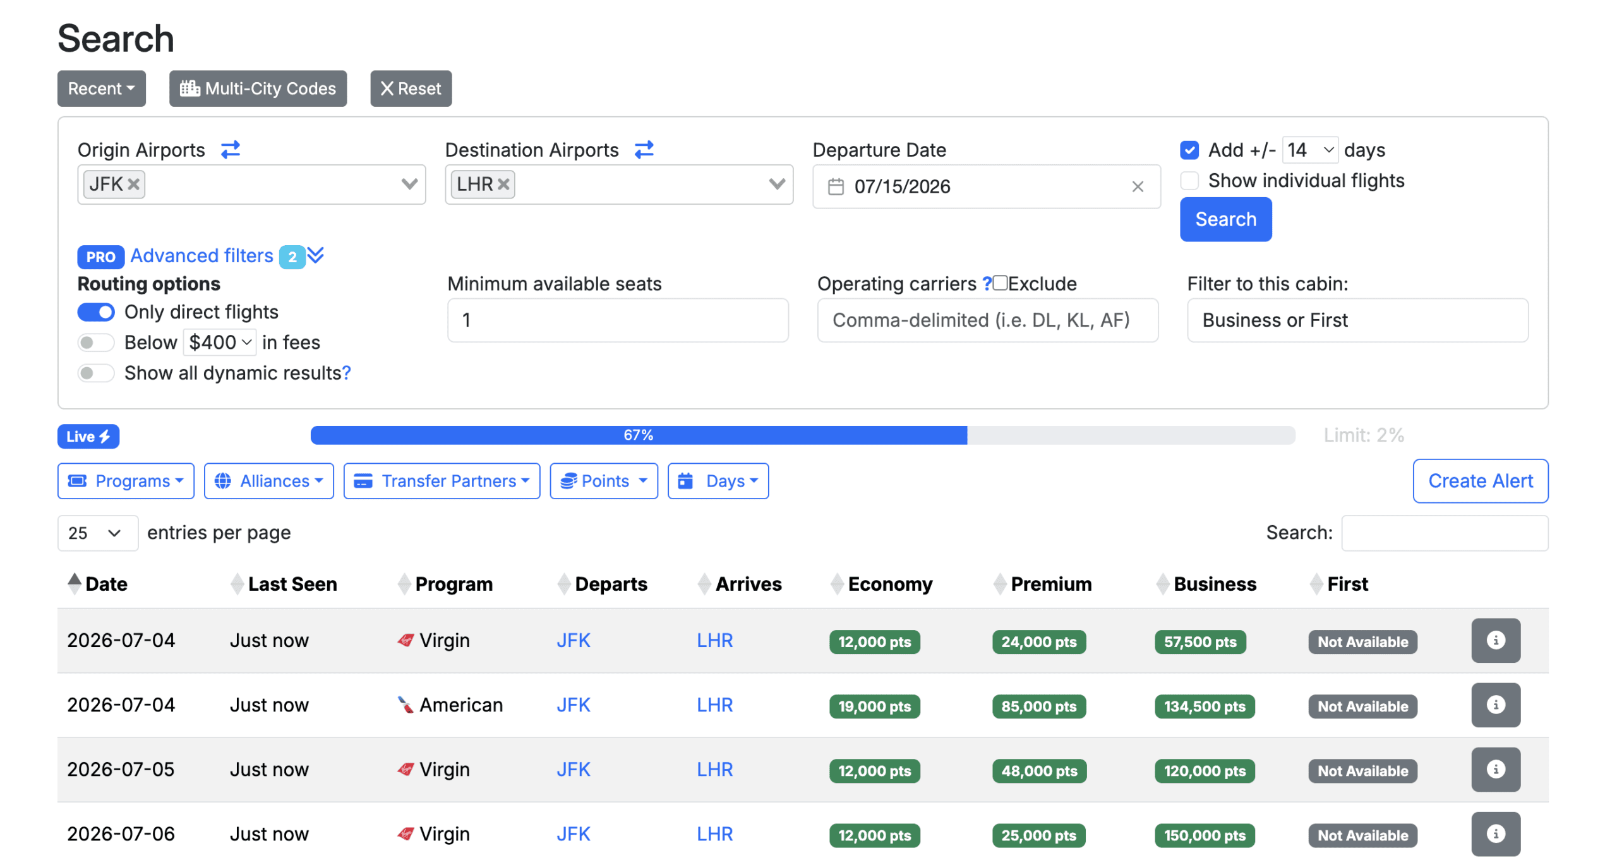Open info details for the American flight row
Screen dimensions: 1617x860
click(x=1496, y=705)
